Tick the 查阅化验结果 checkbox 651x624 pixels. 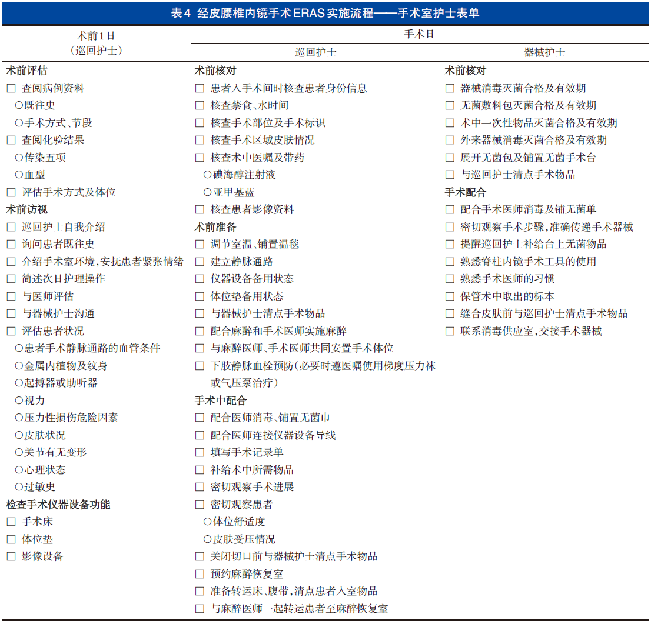click(11, 140)
